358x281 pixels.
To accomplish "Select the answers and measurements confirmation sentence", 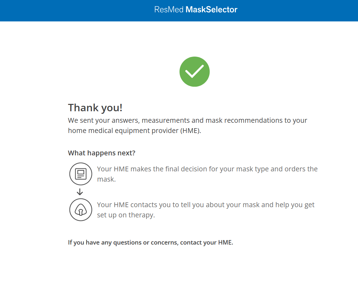I will [187, 125].
